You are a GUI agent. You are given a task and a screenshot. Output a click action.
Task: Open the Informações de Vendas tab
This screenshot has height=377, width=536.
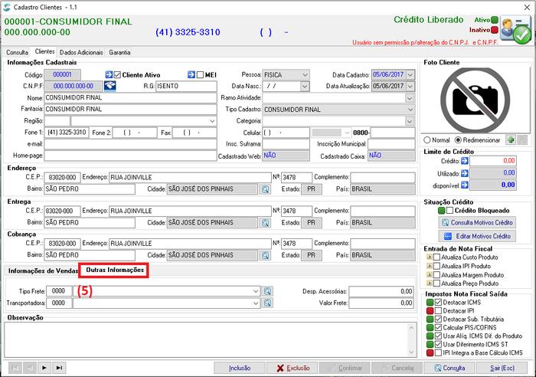[43, 271]
